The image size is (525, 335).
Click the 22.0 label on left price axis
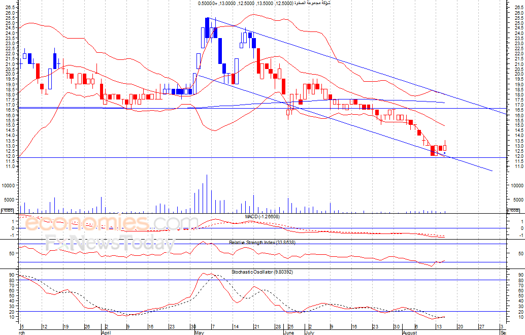coord(10,53)
